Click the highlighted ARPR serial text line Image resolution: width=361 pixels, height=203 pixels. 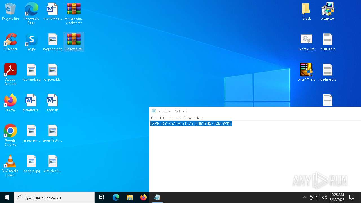[191, 123]
